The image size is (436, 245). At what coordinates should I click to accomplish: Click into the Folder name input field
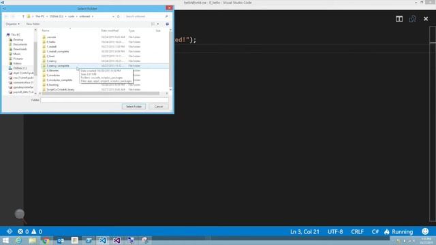104,100
